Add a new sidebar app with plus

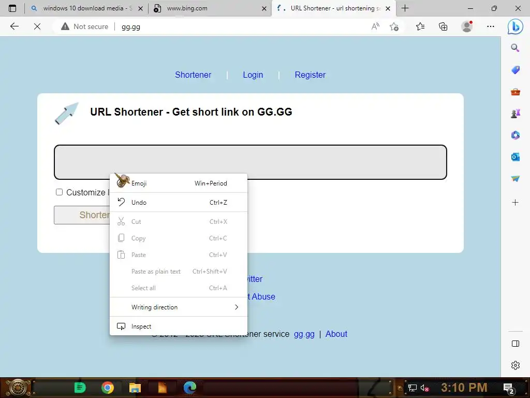click(x=515, y=203)
